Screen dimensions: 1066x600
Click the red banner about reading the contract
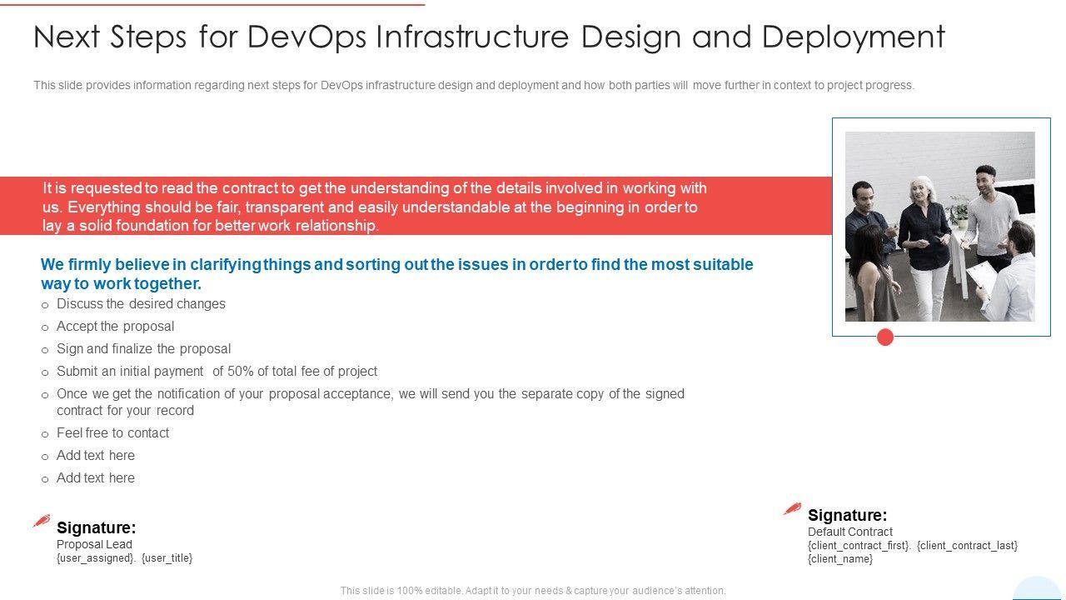pyautogui.click(x=416, y=206)
